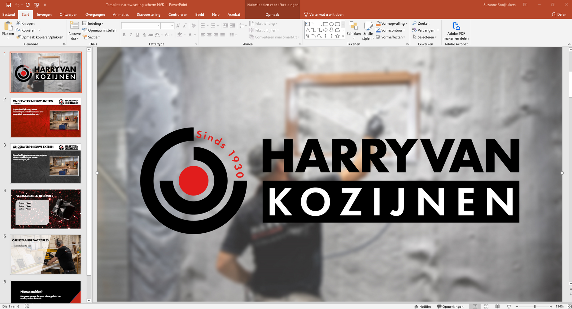
Task: Click the zoom in plus button
Action: [551, 307]
